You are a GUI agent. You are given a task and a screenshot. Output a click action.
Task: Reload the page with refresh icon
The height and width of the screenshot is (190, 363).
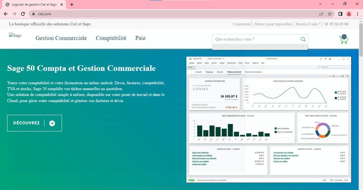click(x=23, y=14)
